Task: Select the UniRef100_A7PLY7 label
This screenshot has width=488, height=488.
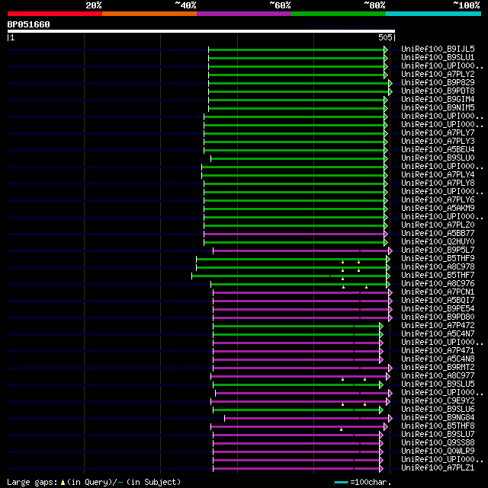Action: click(x=438, y=133)
